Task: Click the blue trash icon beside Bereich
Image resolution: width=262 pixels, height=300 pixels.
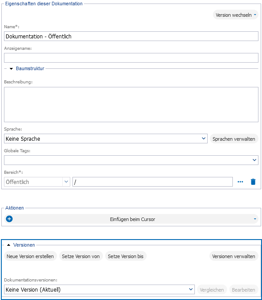Action: click(x=253, y=182)
